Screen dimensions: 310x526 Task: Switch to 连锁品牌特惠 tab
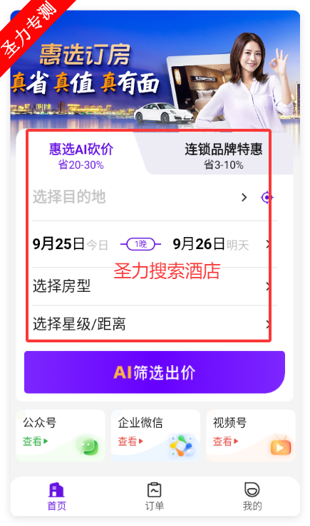(223, 155)
